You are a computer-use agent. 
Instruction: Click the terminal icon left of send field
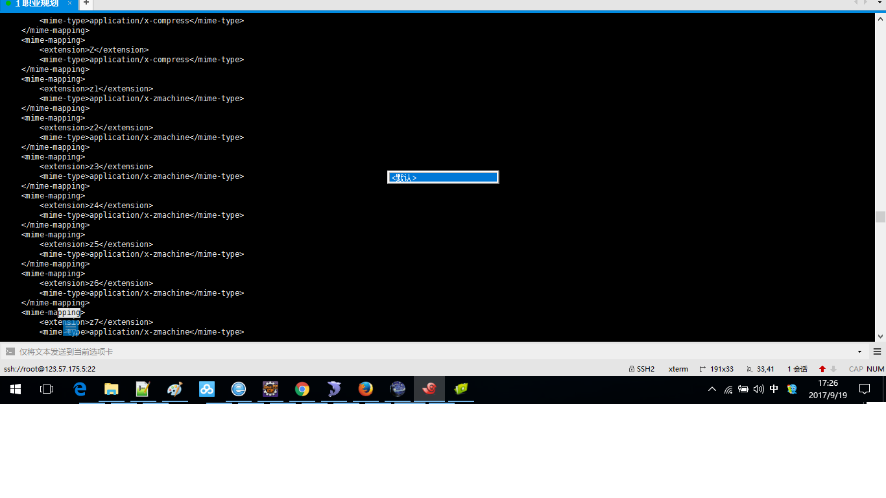coord(10,351)
